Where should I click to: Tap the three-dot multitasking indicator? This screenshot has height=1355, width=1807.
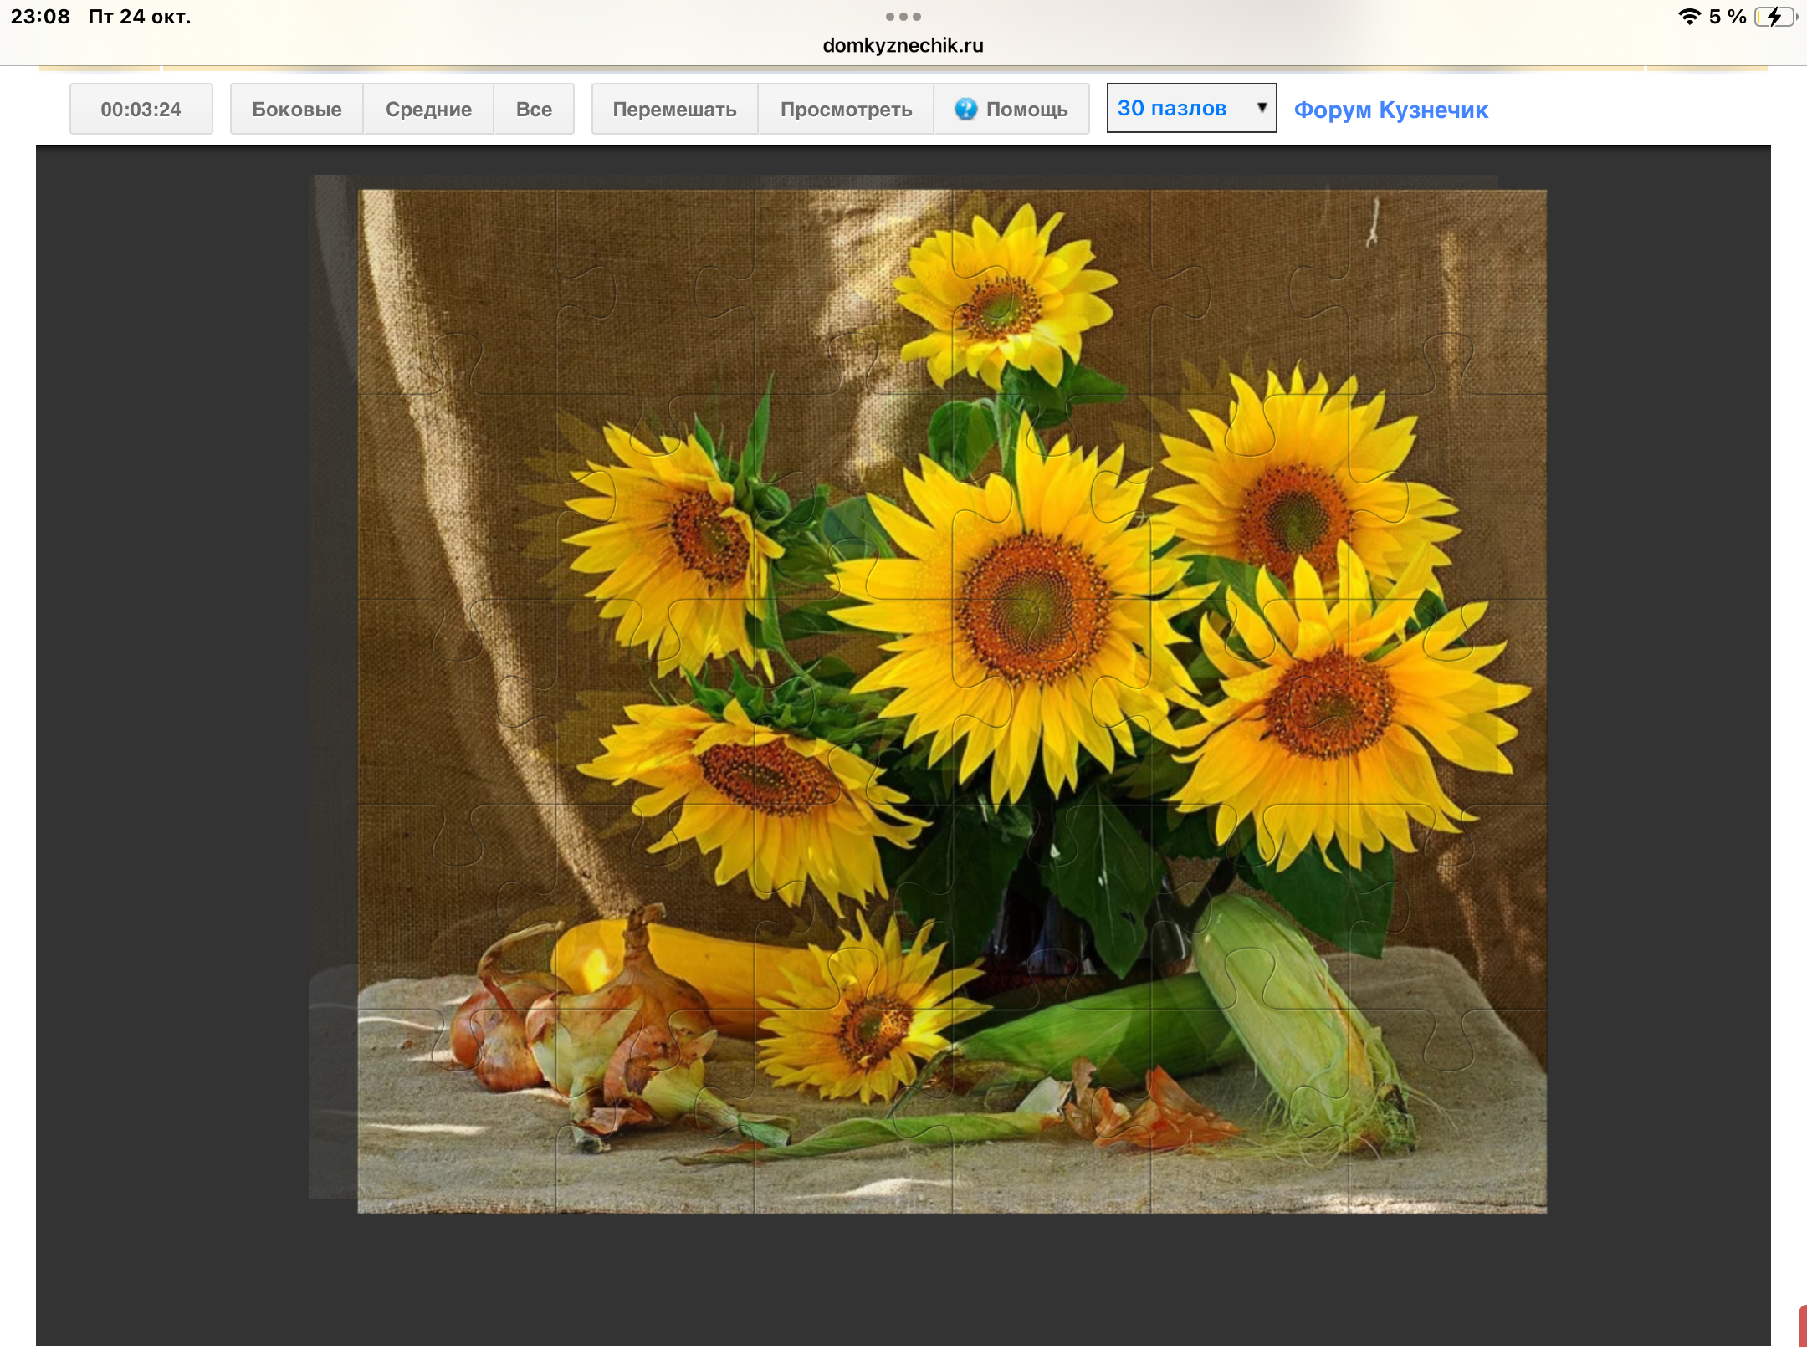(x=903, y=17)
